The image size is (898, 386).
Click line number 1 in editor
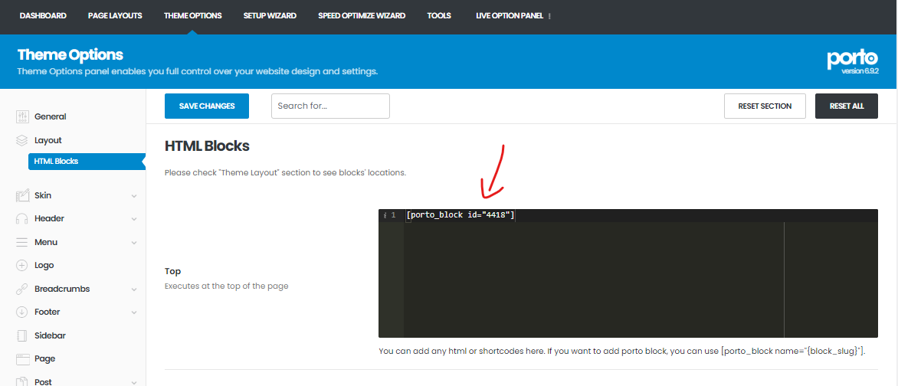coord(393,215)
